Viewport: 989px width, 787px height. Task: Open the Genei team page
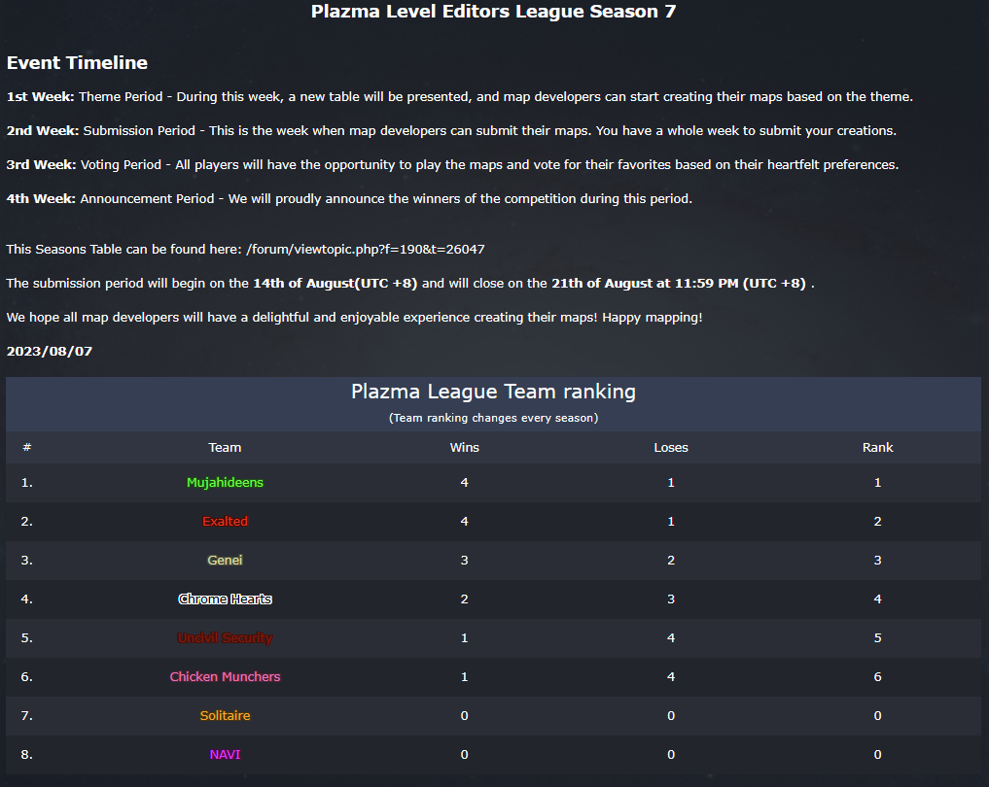point(225,561)
